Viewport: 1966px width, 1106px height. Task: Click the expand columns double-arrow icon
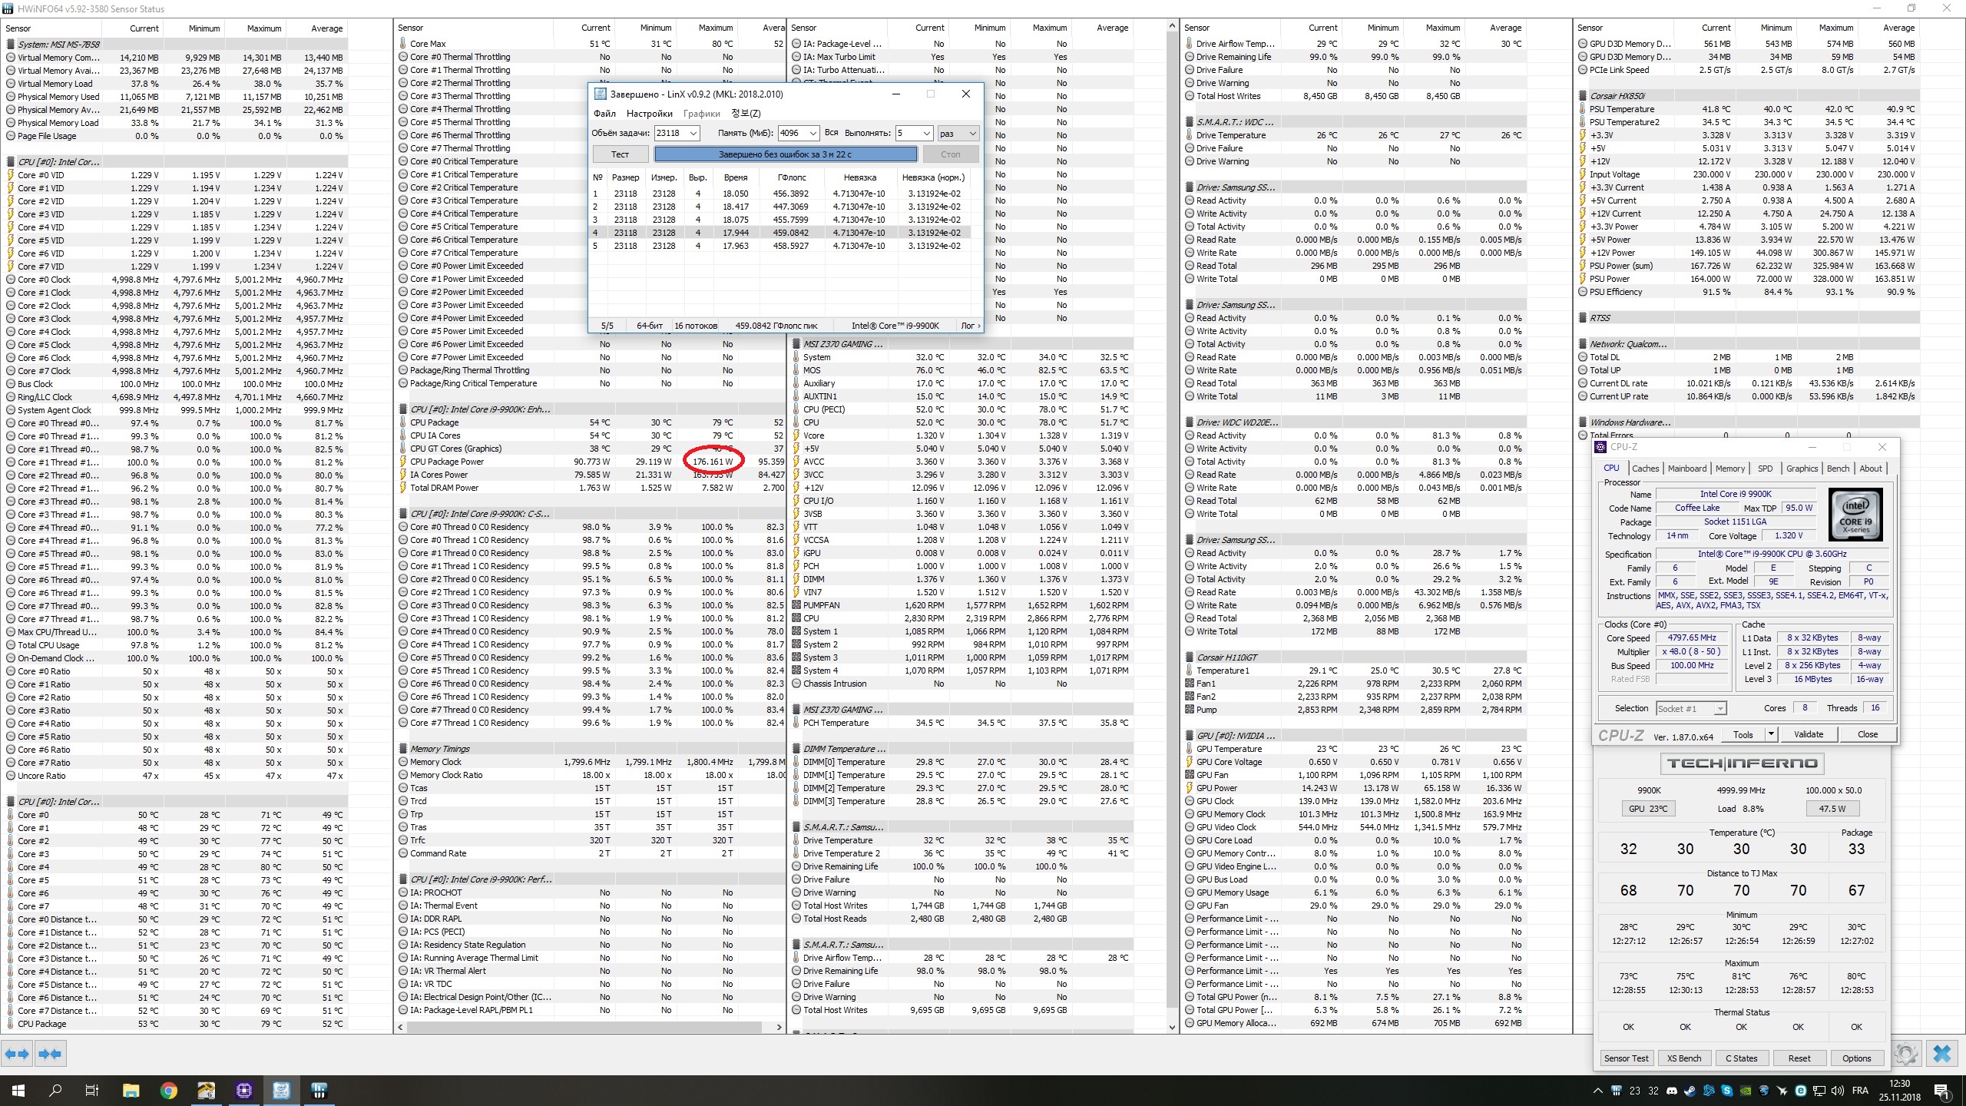pyautogui.click(x=17, y=1054)
